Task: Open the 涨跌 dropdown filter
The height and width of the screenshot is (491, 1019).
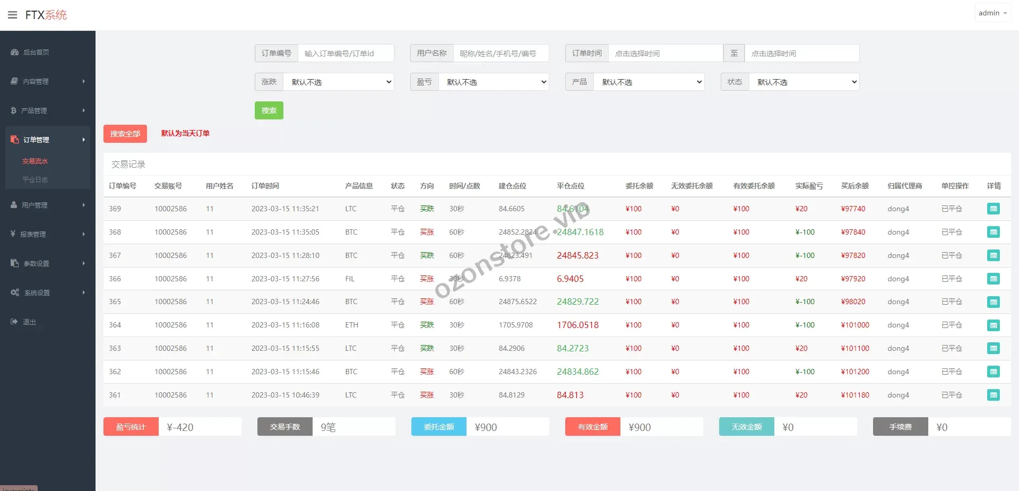Action: 339,82
